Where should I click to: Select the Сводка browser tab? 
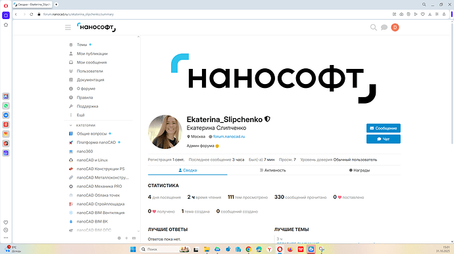(32, 5)
